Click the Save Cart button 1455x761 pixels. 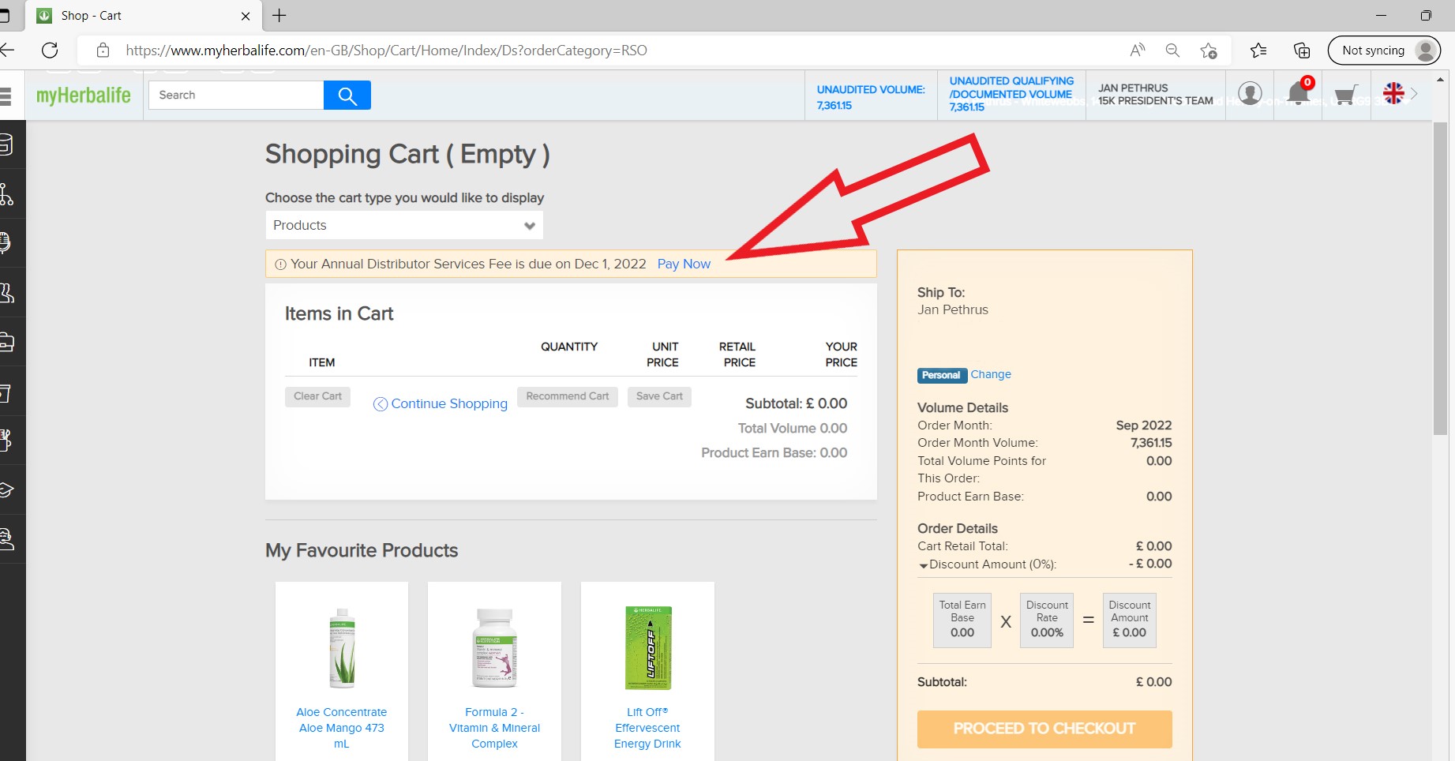point(659,396)
